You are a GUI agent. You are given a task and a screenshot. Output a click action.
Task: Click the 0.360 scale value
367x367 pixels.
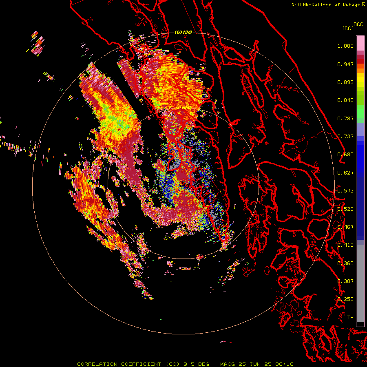click(x=345, y=263)
